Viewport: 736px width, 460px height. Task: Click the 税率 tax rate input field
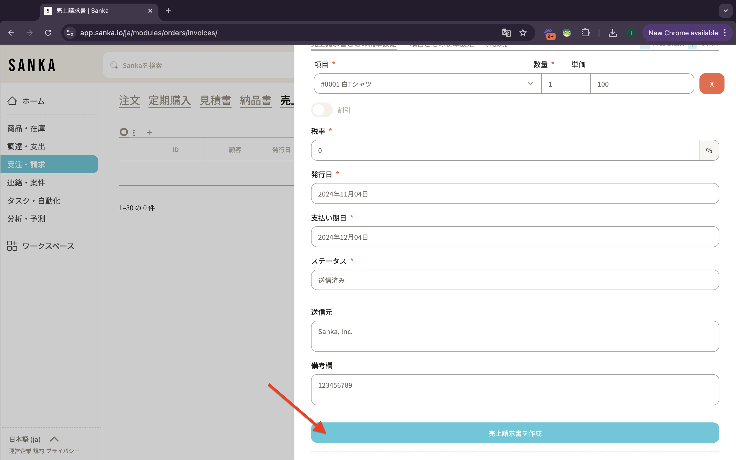(x=505, y=151)
